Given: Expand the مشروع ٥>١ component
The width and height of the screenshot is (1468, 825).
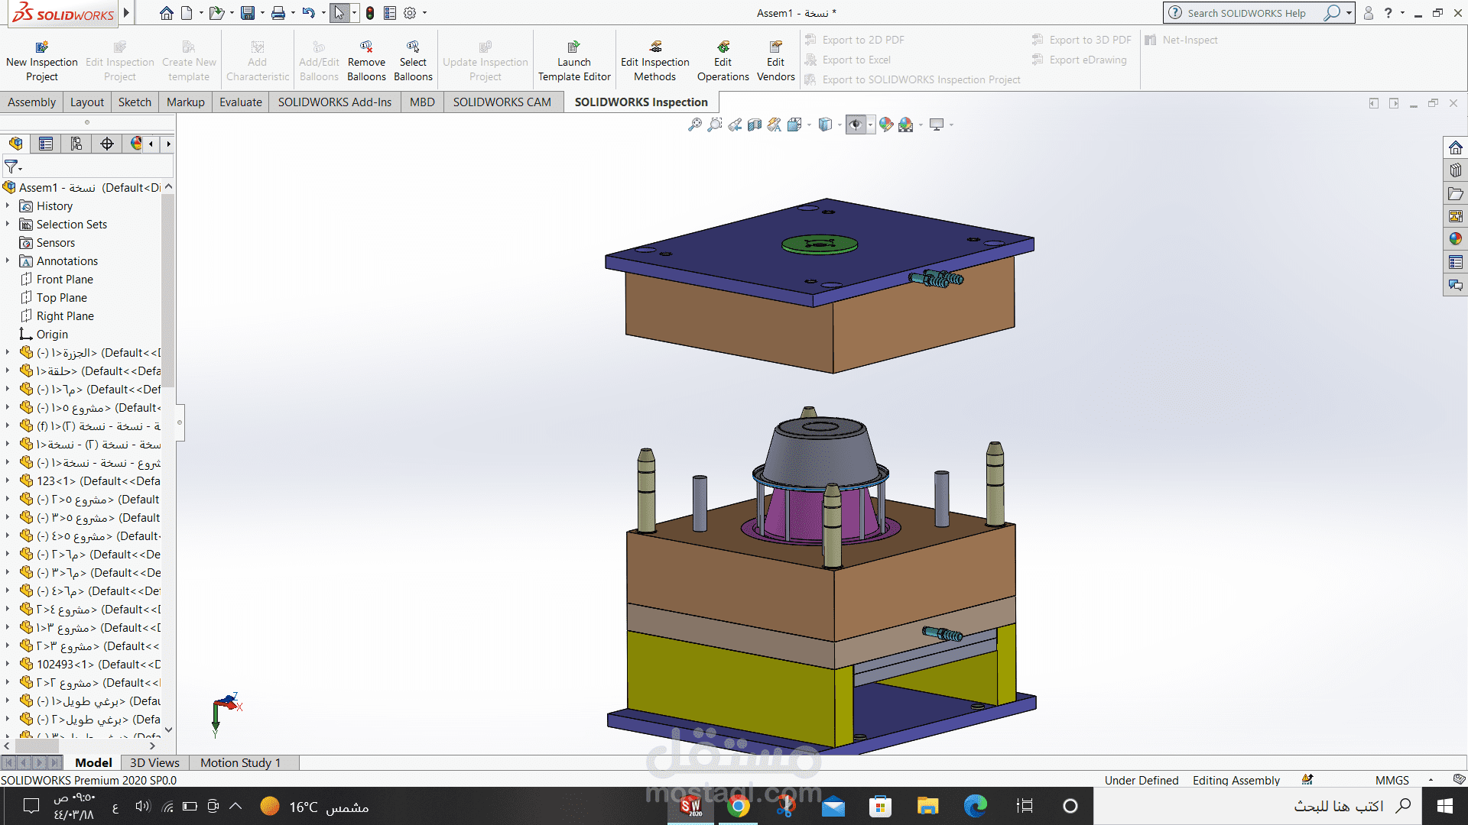Looking at the screenshot, I should tap(8, 408).
